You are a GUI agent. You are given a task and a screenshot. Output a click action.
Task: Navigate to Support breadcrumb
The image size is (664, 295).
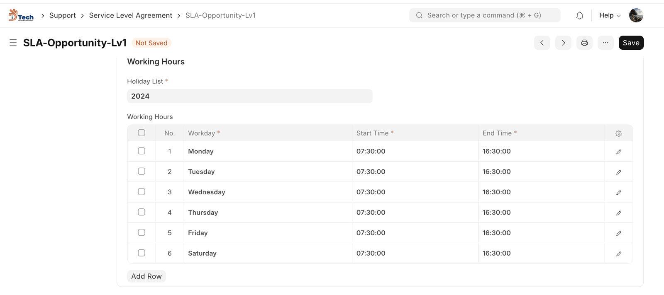(62, 15)
